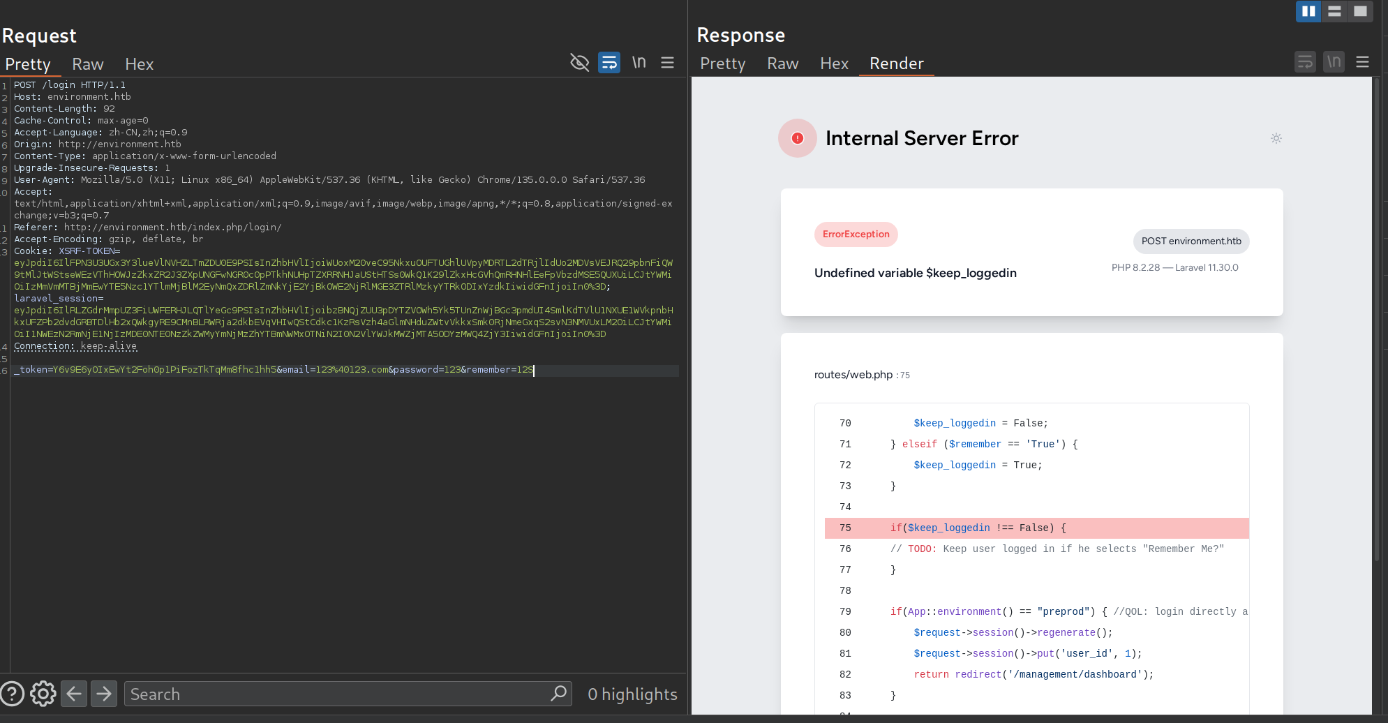Click the ErrorException badge
The height and width of the screenshot is (723, 1388).
[x=856, y=234]
